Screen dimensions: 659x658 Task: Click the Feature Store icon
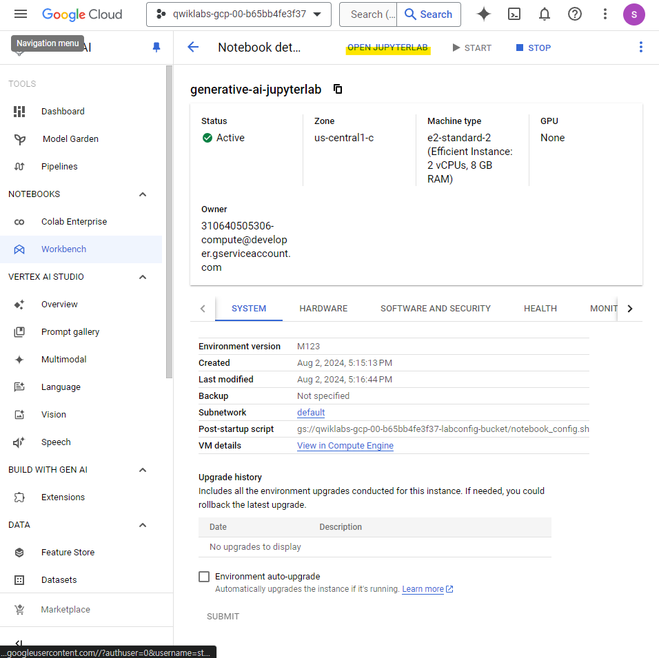tap(19, 553)
